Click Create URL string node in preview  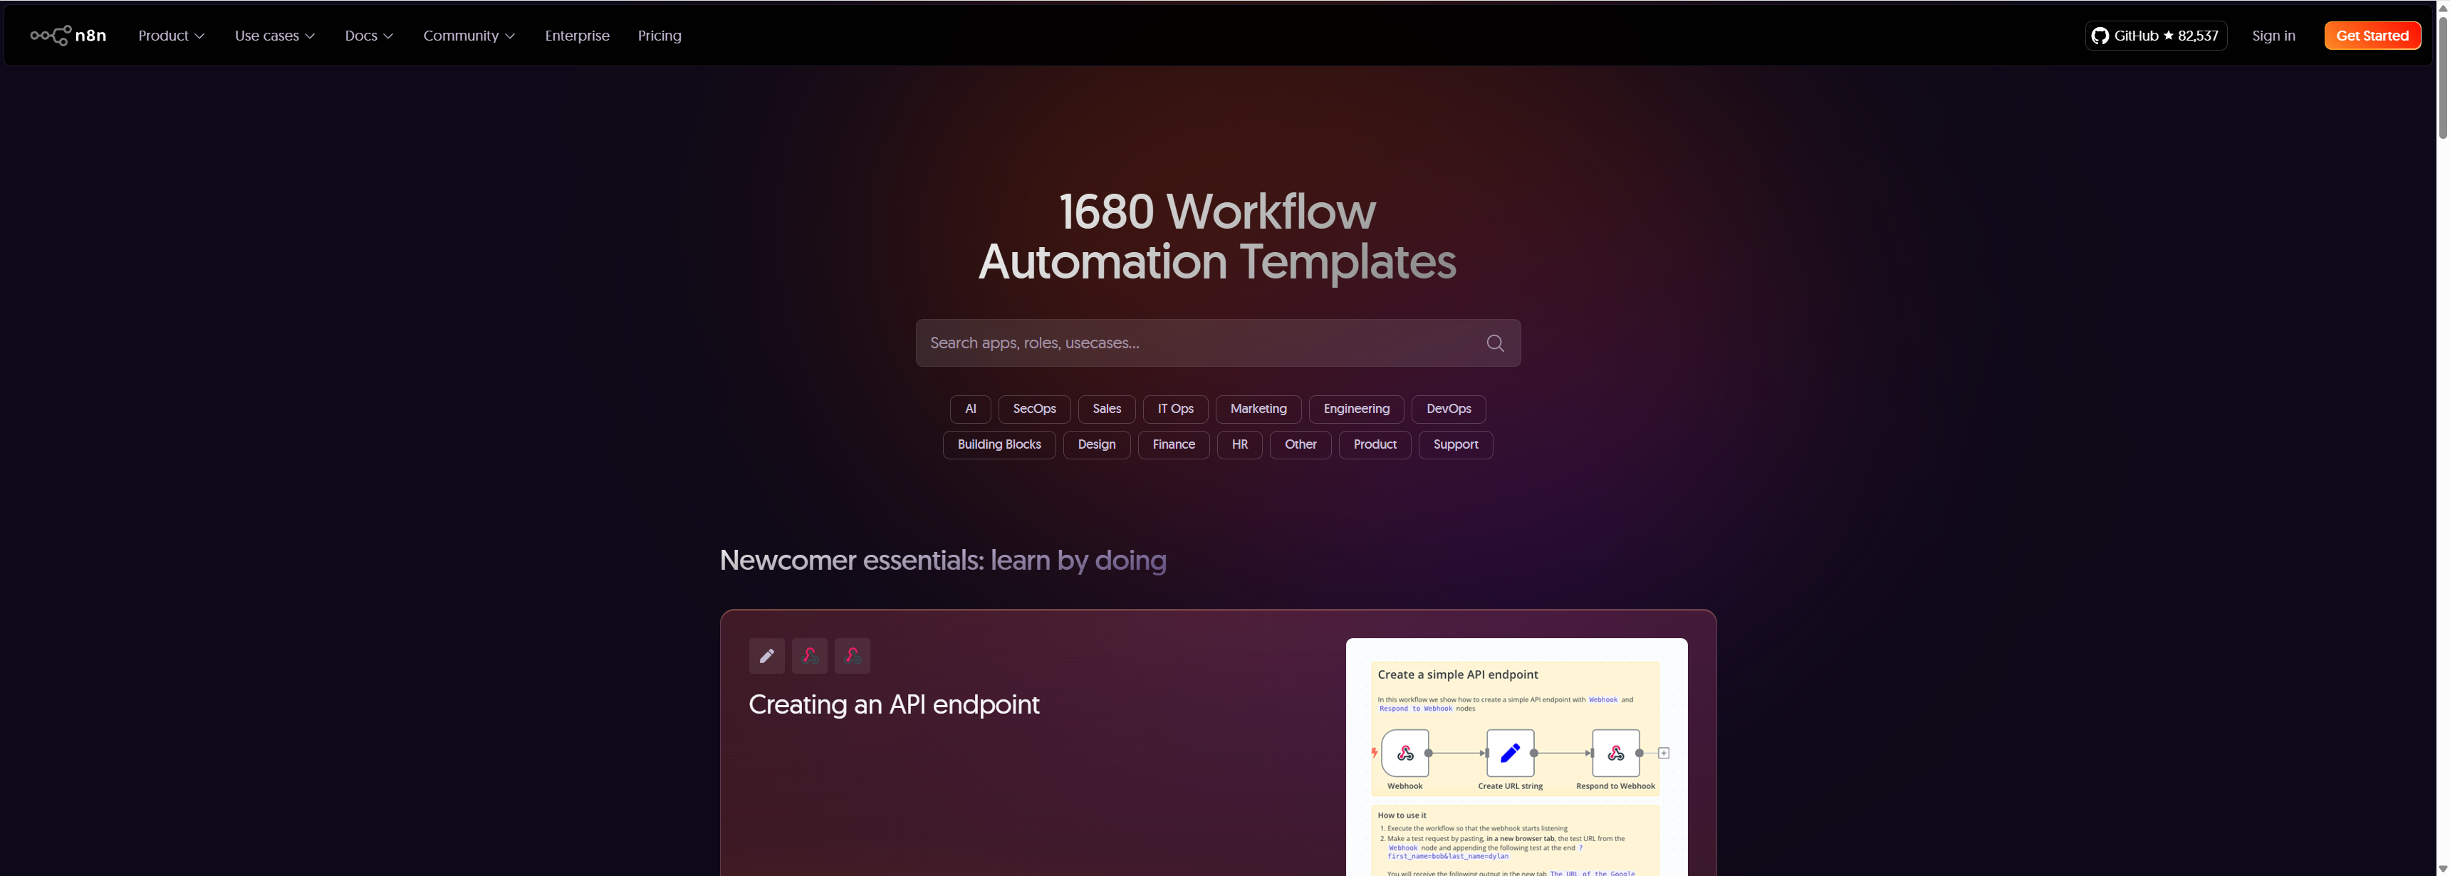pos(1509,754)
